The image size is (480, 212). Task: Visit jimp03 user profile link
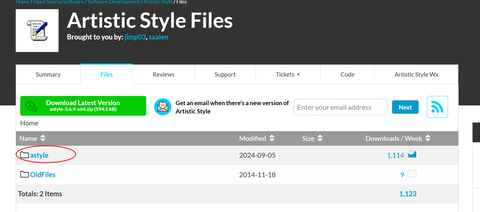[x=135, y=37]
